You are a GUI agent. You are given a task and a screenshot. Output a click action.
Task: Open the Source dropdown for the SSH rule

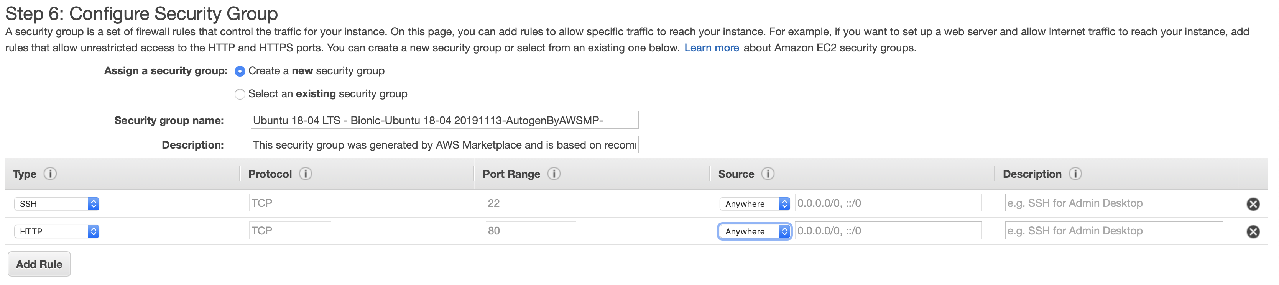[755, 204]
